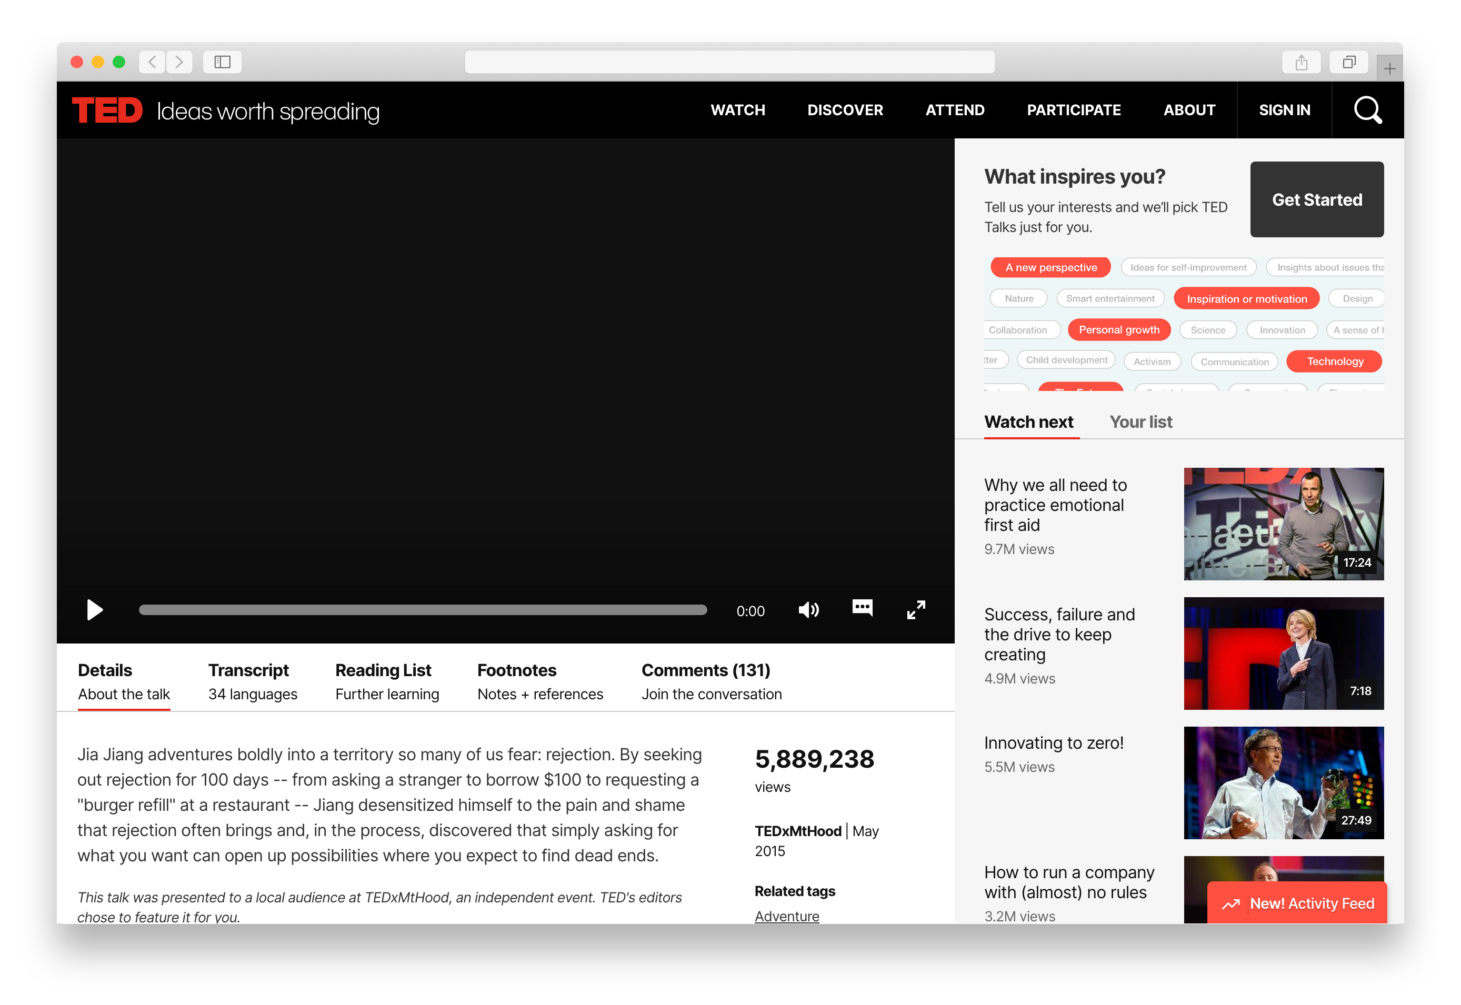Click SIGN IN
The height and width of the screenshot is (1005, 1461).
pyautogui.click(x=1284, y=110)
